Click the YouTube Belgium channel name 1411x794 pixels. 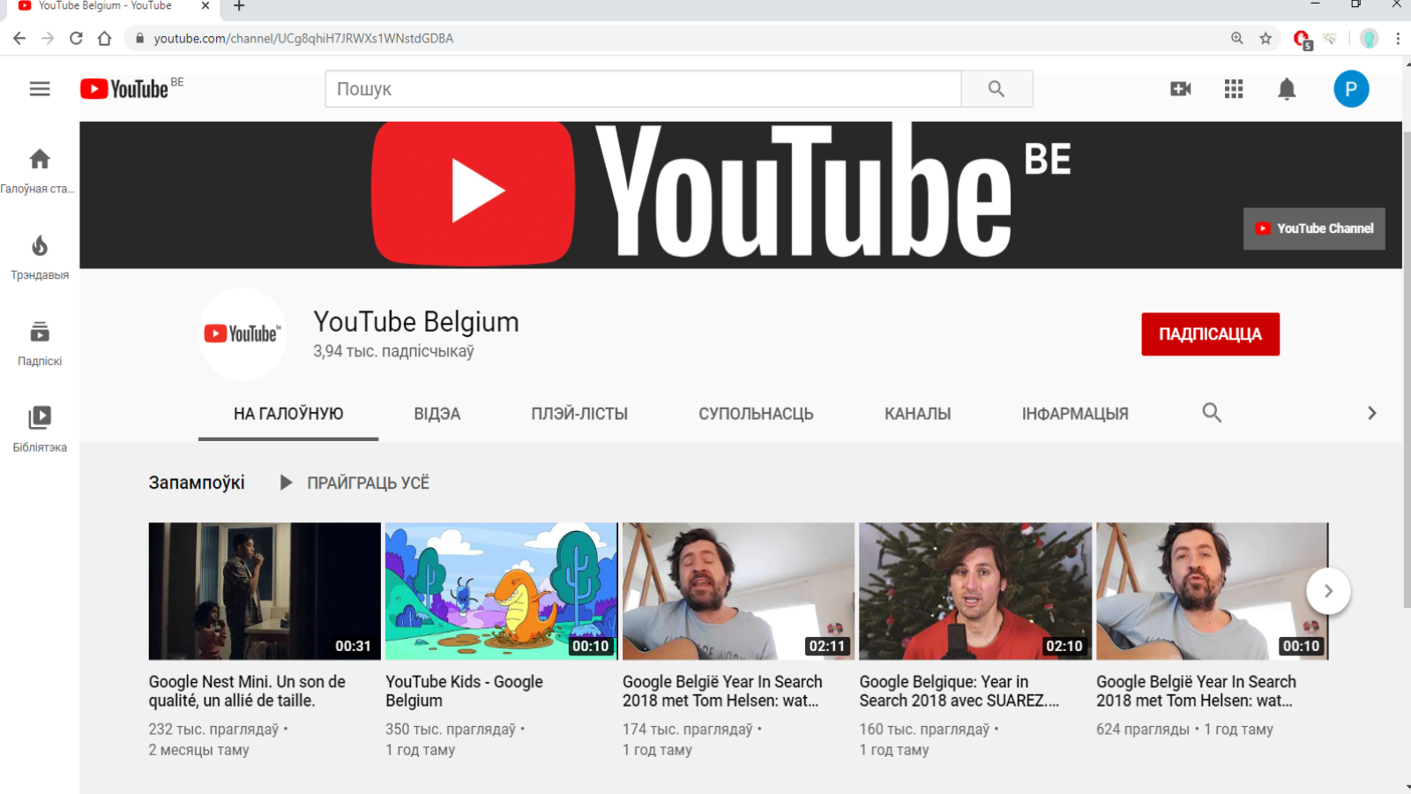tap(416, 322)
